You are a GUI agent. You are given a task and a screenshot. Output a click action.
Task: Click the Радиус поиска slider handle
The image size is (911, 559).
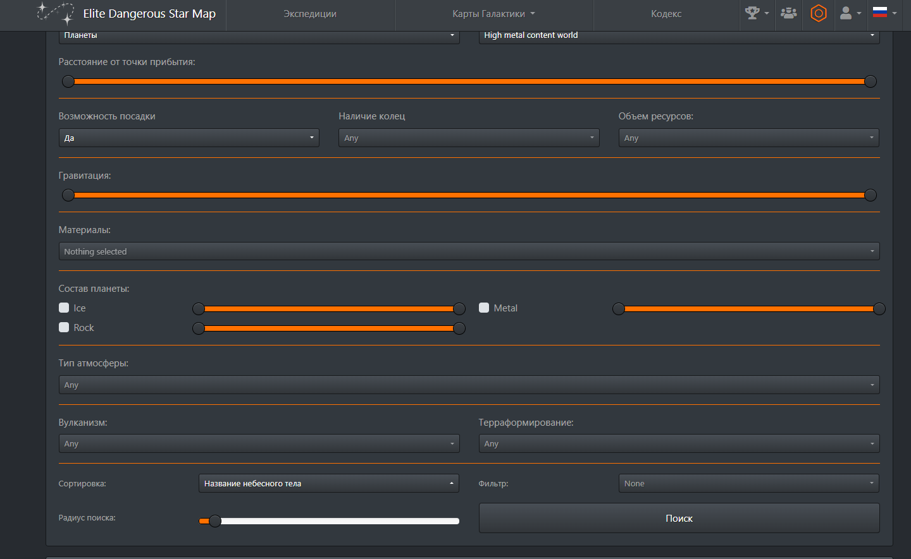coord(215,521)
